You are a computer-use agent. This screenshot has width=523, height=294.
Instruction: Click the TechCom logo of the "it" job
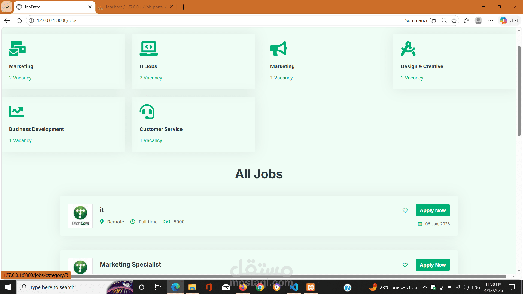[80, 216]
